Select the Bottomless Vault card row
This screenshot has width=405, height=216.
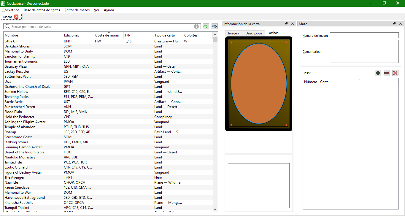point(108,77)
